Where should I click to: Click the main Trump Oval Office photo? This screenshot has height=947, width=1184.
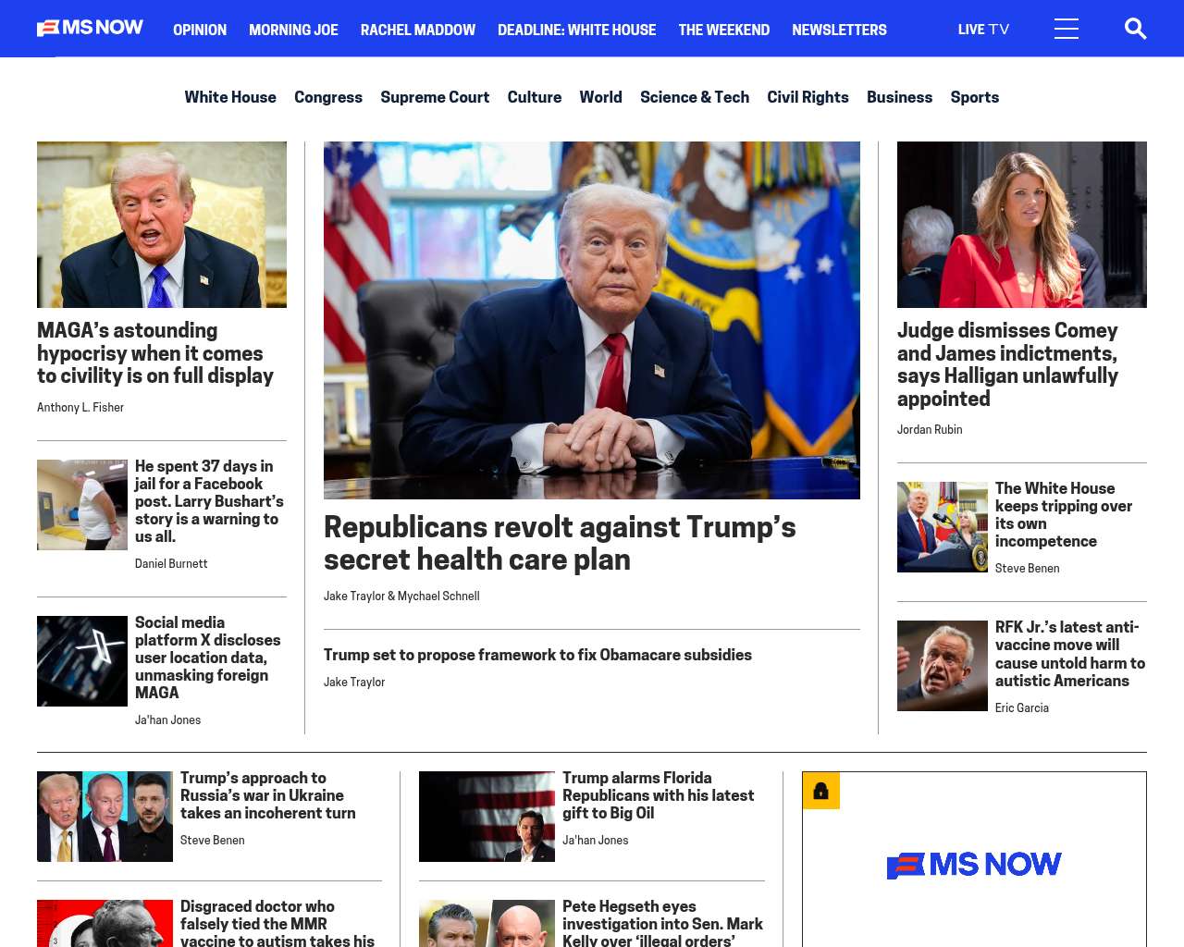click(592, 320)
